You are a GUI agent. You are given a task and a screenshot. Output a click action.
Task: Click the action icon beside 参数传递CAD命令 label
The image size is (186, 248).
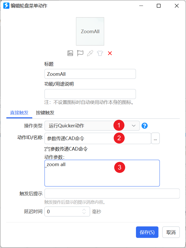coord(47,149)
